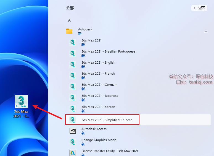Open 3ds Max 2021 - Japanese entry
The width and height of the screenshot is (214, 156).
click(138, 98)
